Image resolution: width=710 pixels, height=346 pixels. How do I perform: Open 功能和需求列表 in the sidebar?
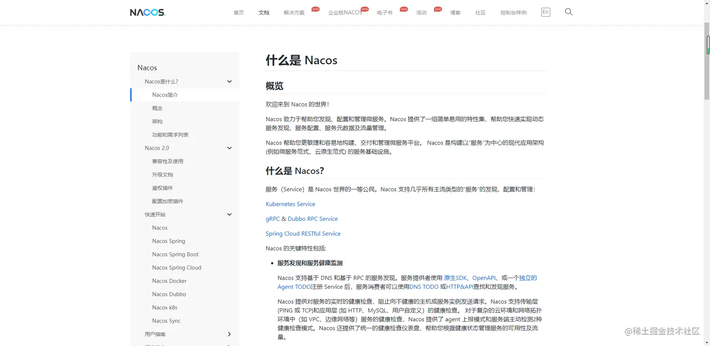pos(170,135)
